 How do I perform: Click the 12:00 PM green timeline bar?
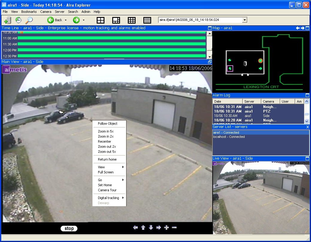point(112,50)
